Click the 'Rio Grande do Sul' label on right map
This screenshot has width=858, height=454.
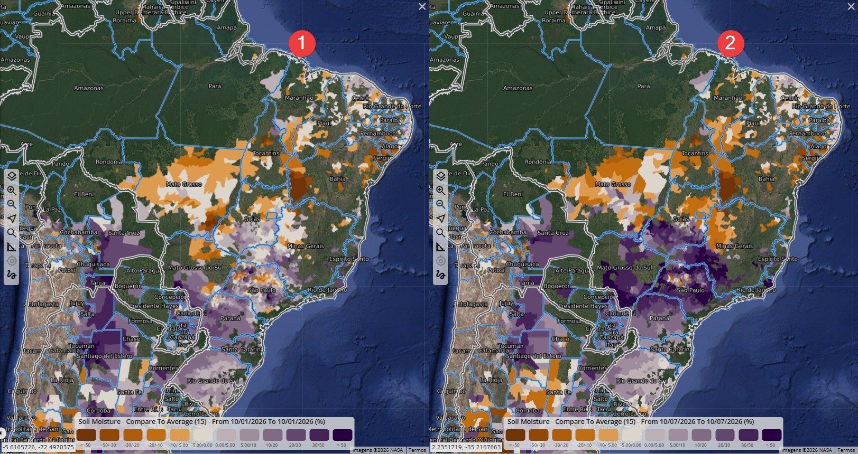pos(642,381)
